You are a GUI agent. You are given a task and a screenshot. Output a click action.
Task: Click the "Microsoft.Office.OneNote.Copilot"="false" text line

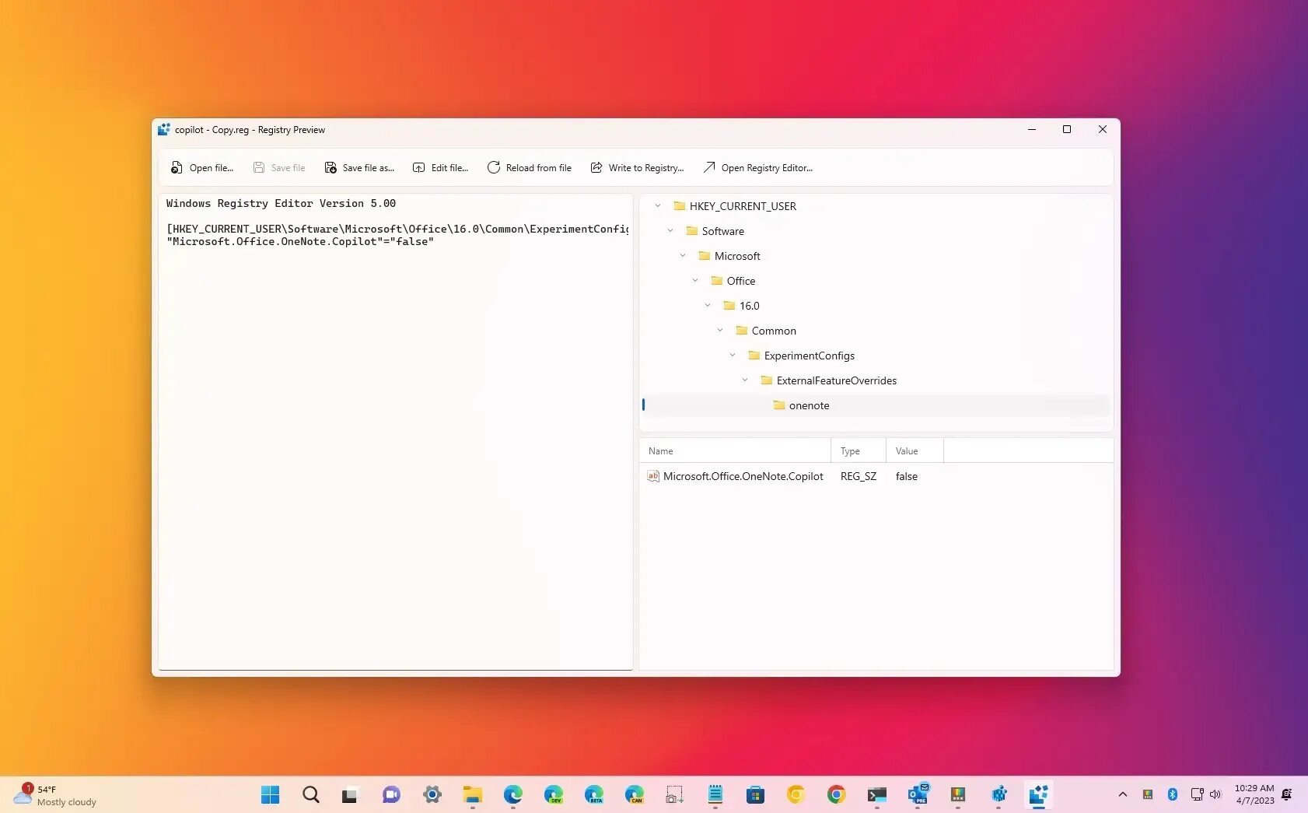click(300, 242)
